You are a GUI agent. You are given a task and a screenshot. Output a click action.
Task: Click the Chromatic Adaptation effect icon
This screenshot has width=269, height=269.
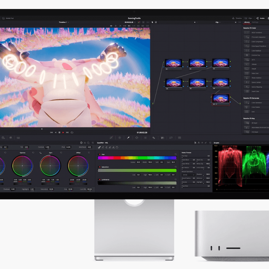coord(247,37)
